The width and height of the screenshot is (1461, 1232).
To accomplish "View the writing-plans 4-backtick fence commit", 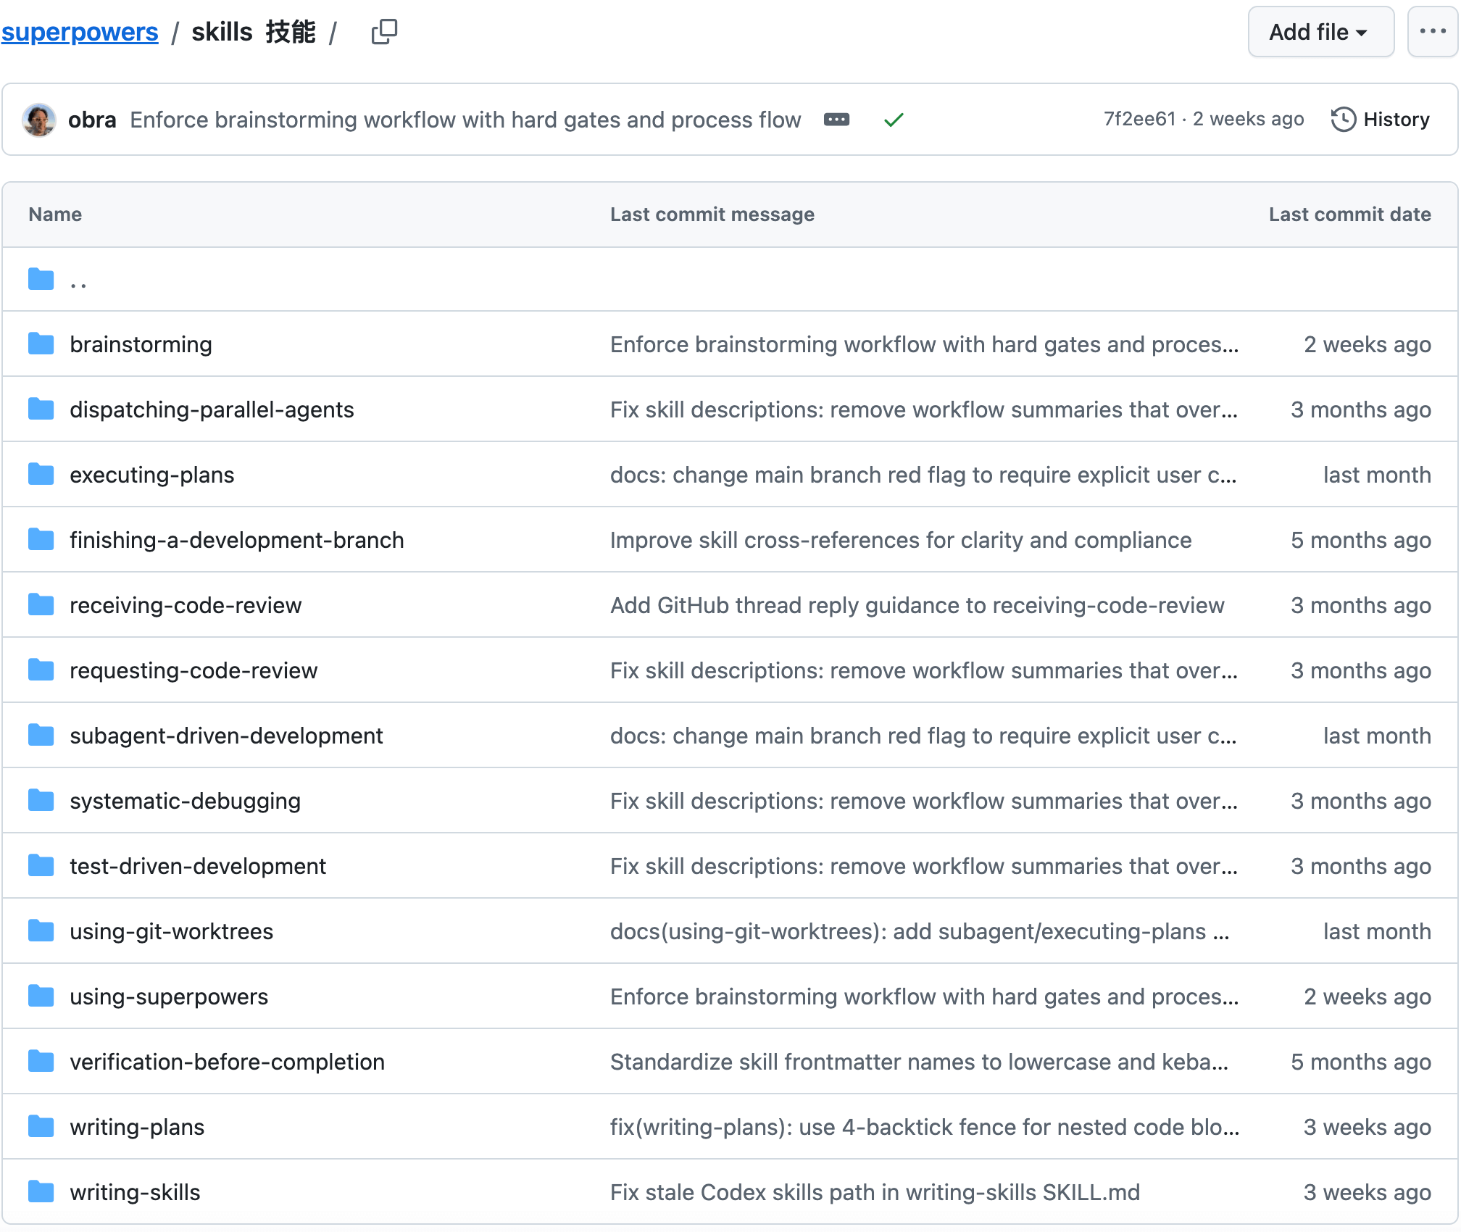I will pyautogui.click(x=924, y=1127).
